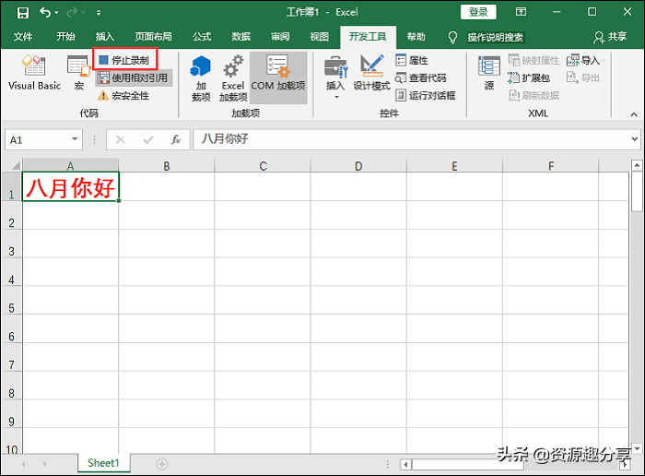Click the 宏安全性 macro security button
645x476 pixels.
tap(124, 96)
